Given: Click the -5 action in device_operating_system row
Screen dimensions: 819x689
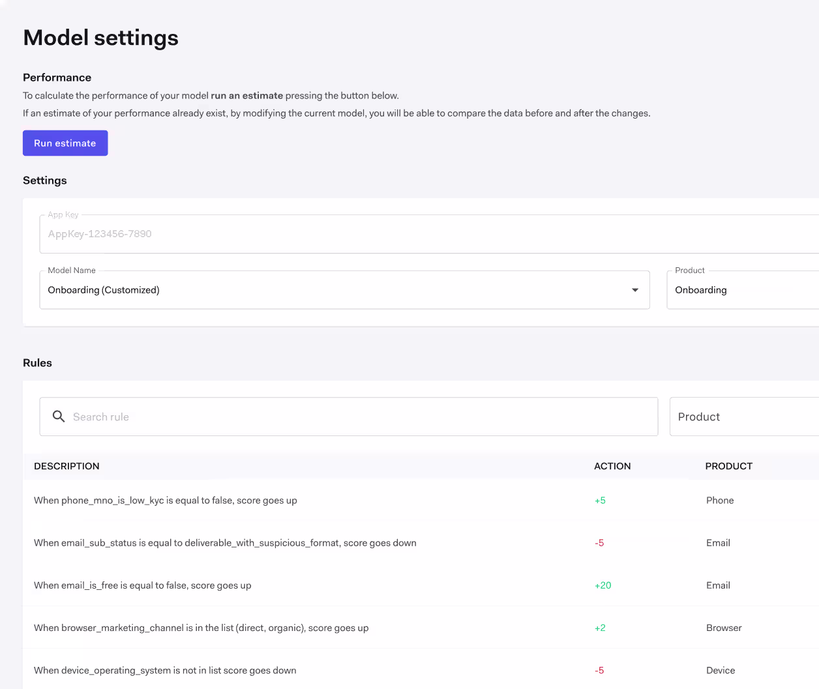Looking at the screenshot, I should click(x=599, y=670).
